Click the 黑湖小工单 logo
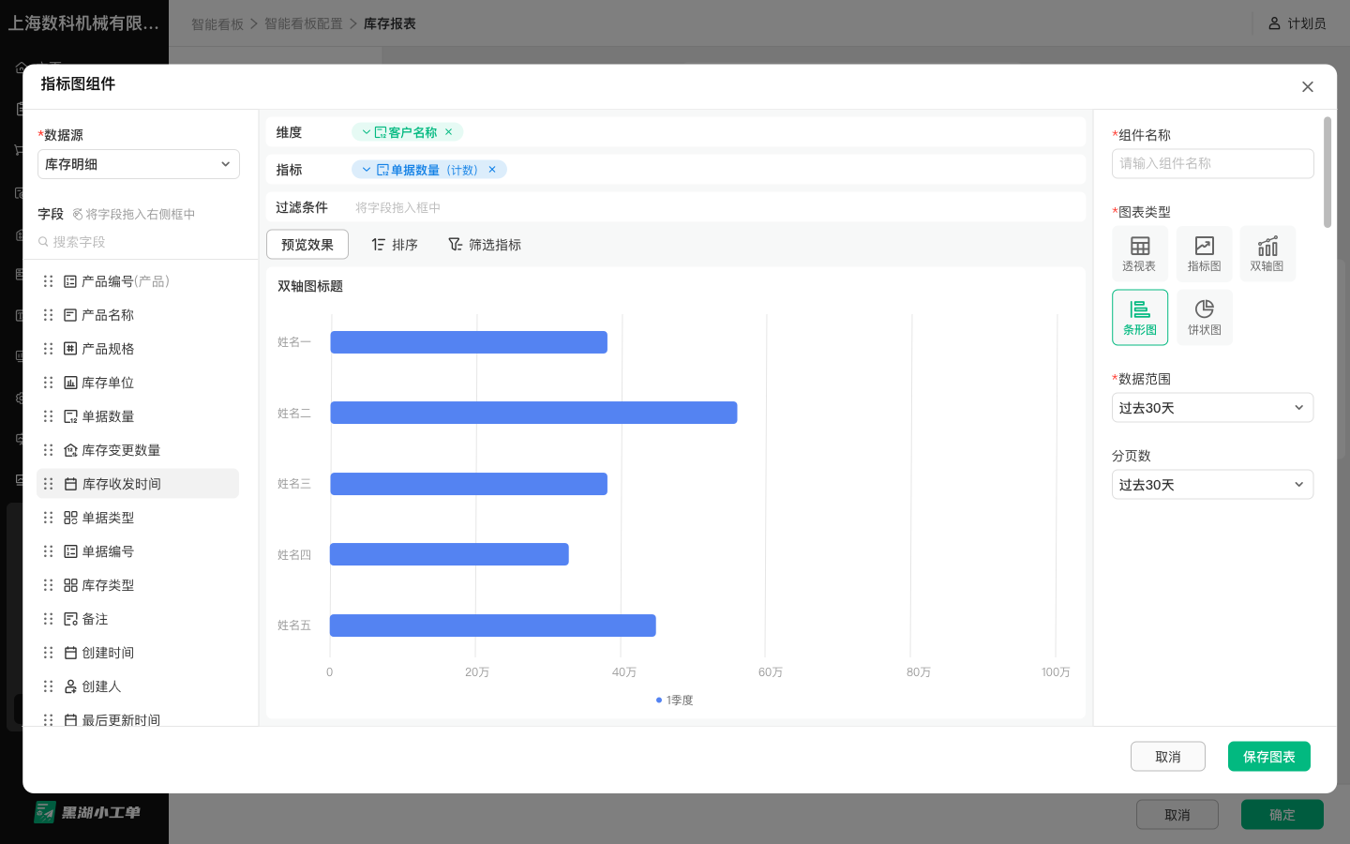The width and height of the screenshot is (1350, 844). (x=84, y=813)
